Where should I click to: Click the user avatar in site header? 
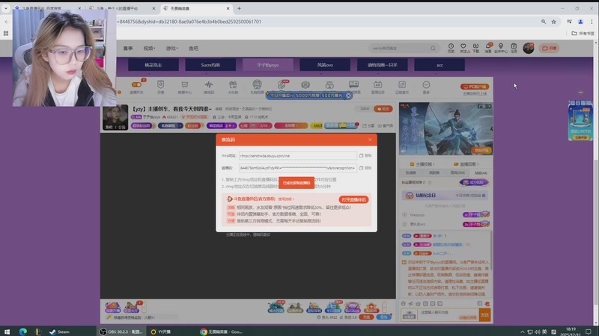(x=529, y=48)
